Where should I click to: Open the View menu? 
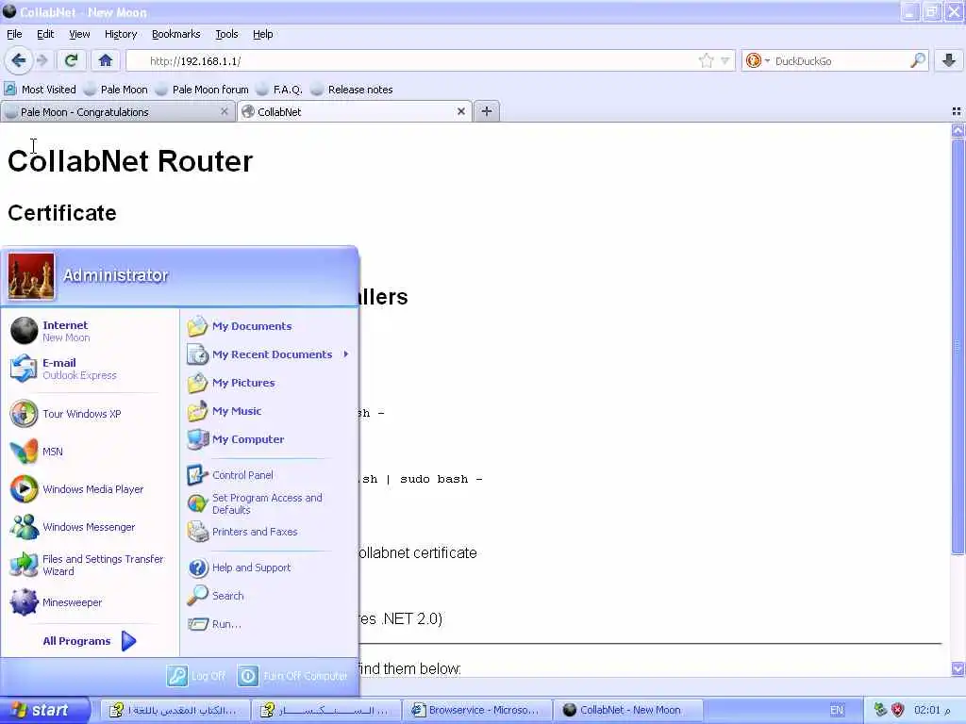pyautogui.click(x=79, y=34)
